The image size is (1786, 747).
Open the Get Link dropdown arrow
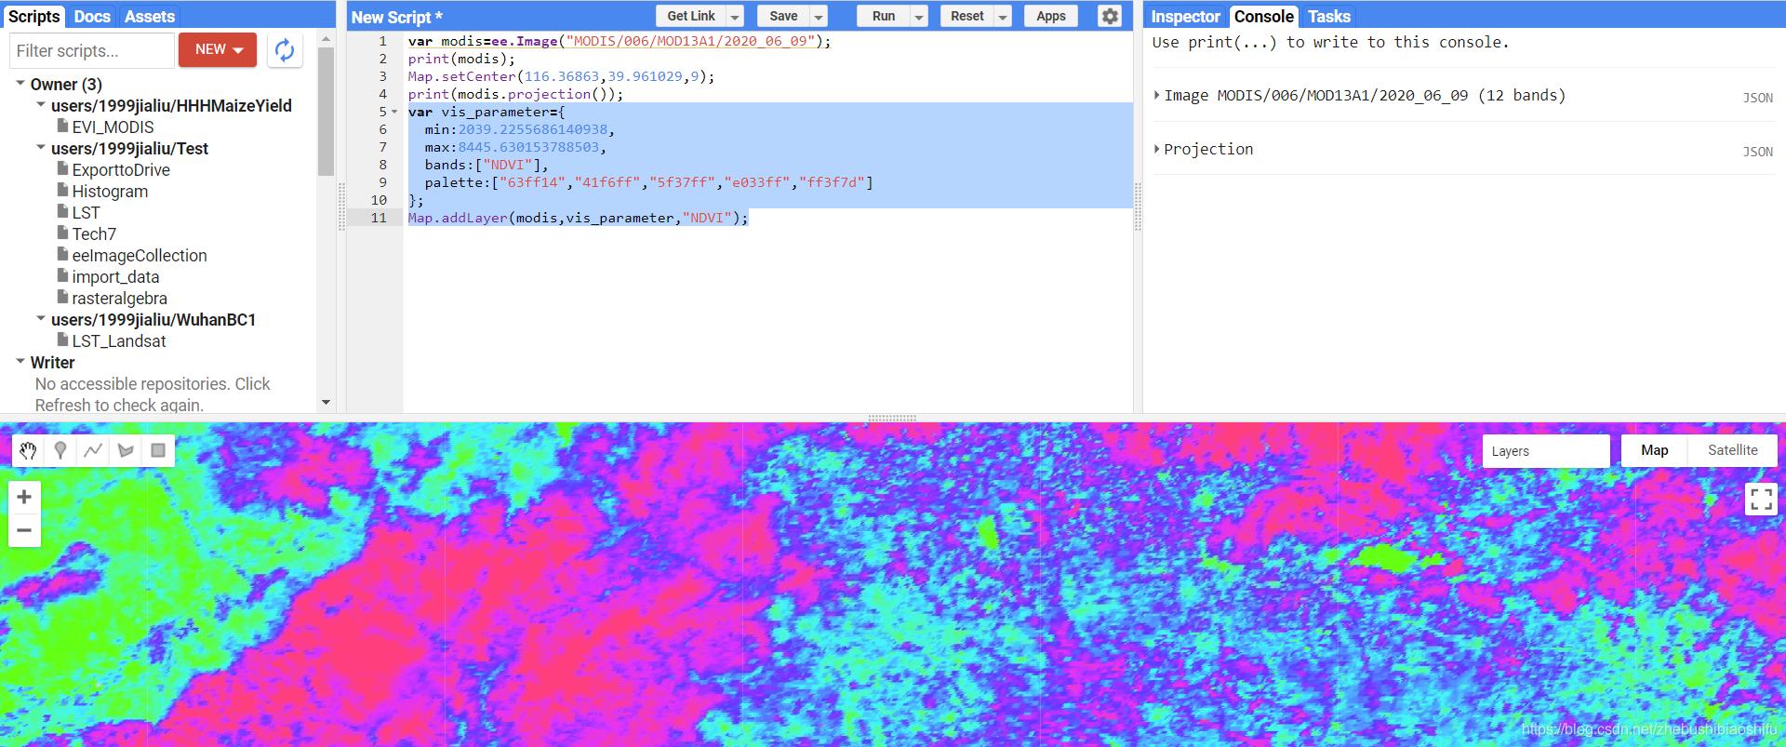click(x=735, y=17)
